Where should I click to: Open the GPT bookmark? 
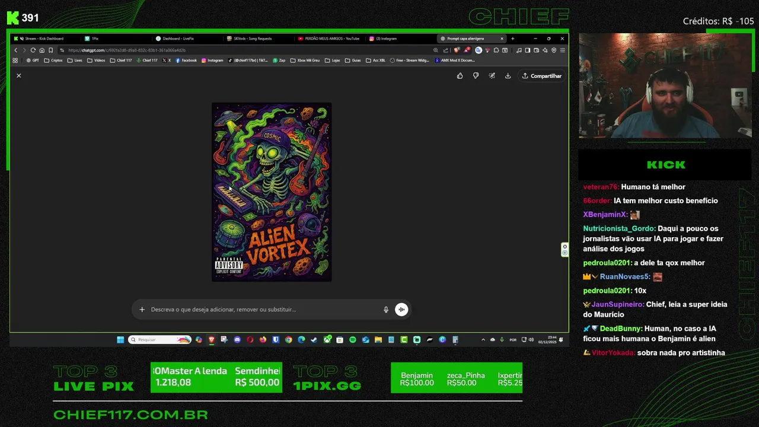pos(33,60)
